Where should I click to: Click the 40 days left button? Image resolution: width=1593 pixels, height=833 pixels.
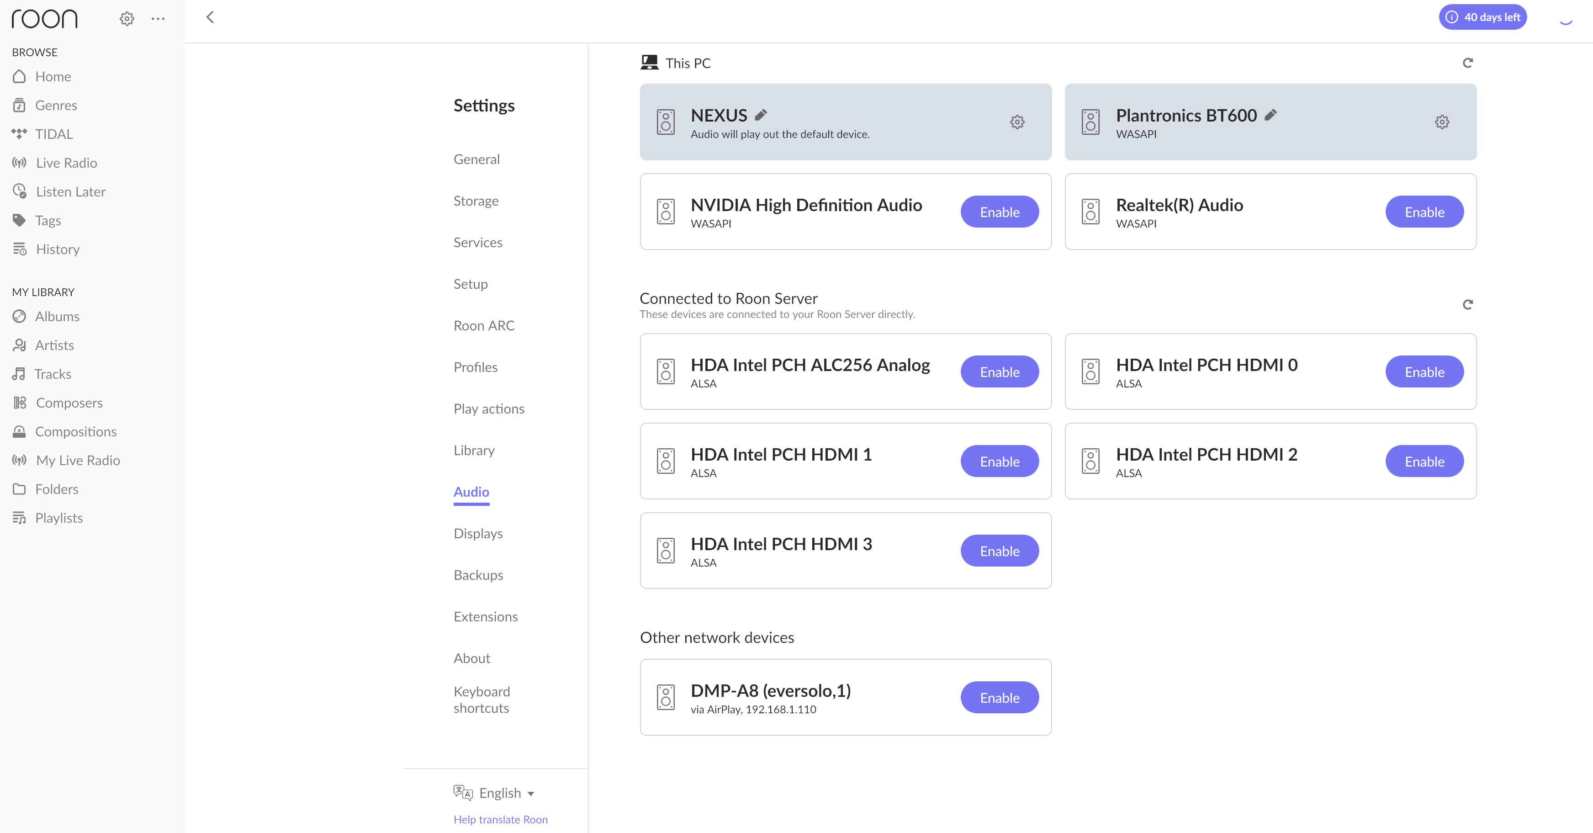(x=1483, y=17)
